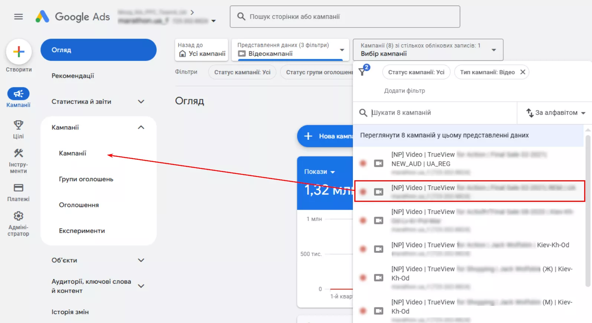Open Goals trophy icon in sidebar
This screenshot has width=592, height=323.
click(x=18, y=125)
